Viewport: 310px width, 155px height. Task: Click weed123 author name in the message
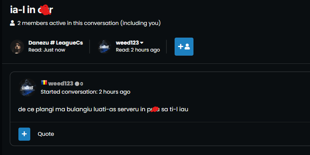(x=61, y=83)
